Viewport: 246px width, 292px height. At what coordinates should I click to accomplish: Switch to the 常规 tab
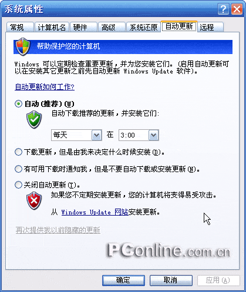pyautogui.click(x=20, y=27)
